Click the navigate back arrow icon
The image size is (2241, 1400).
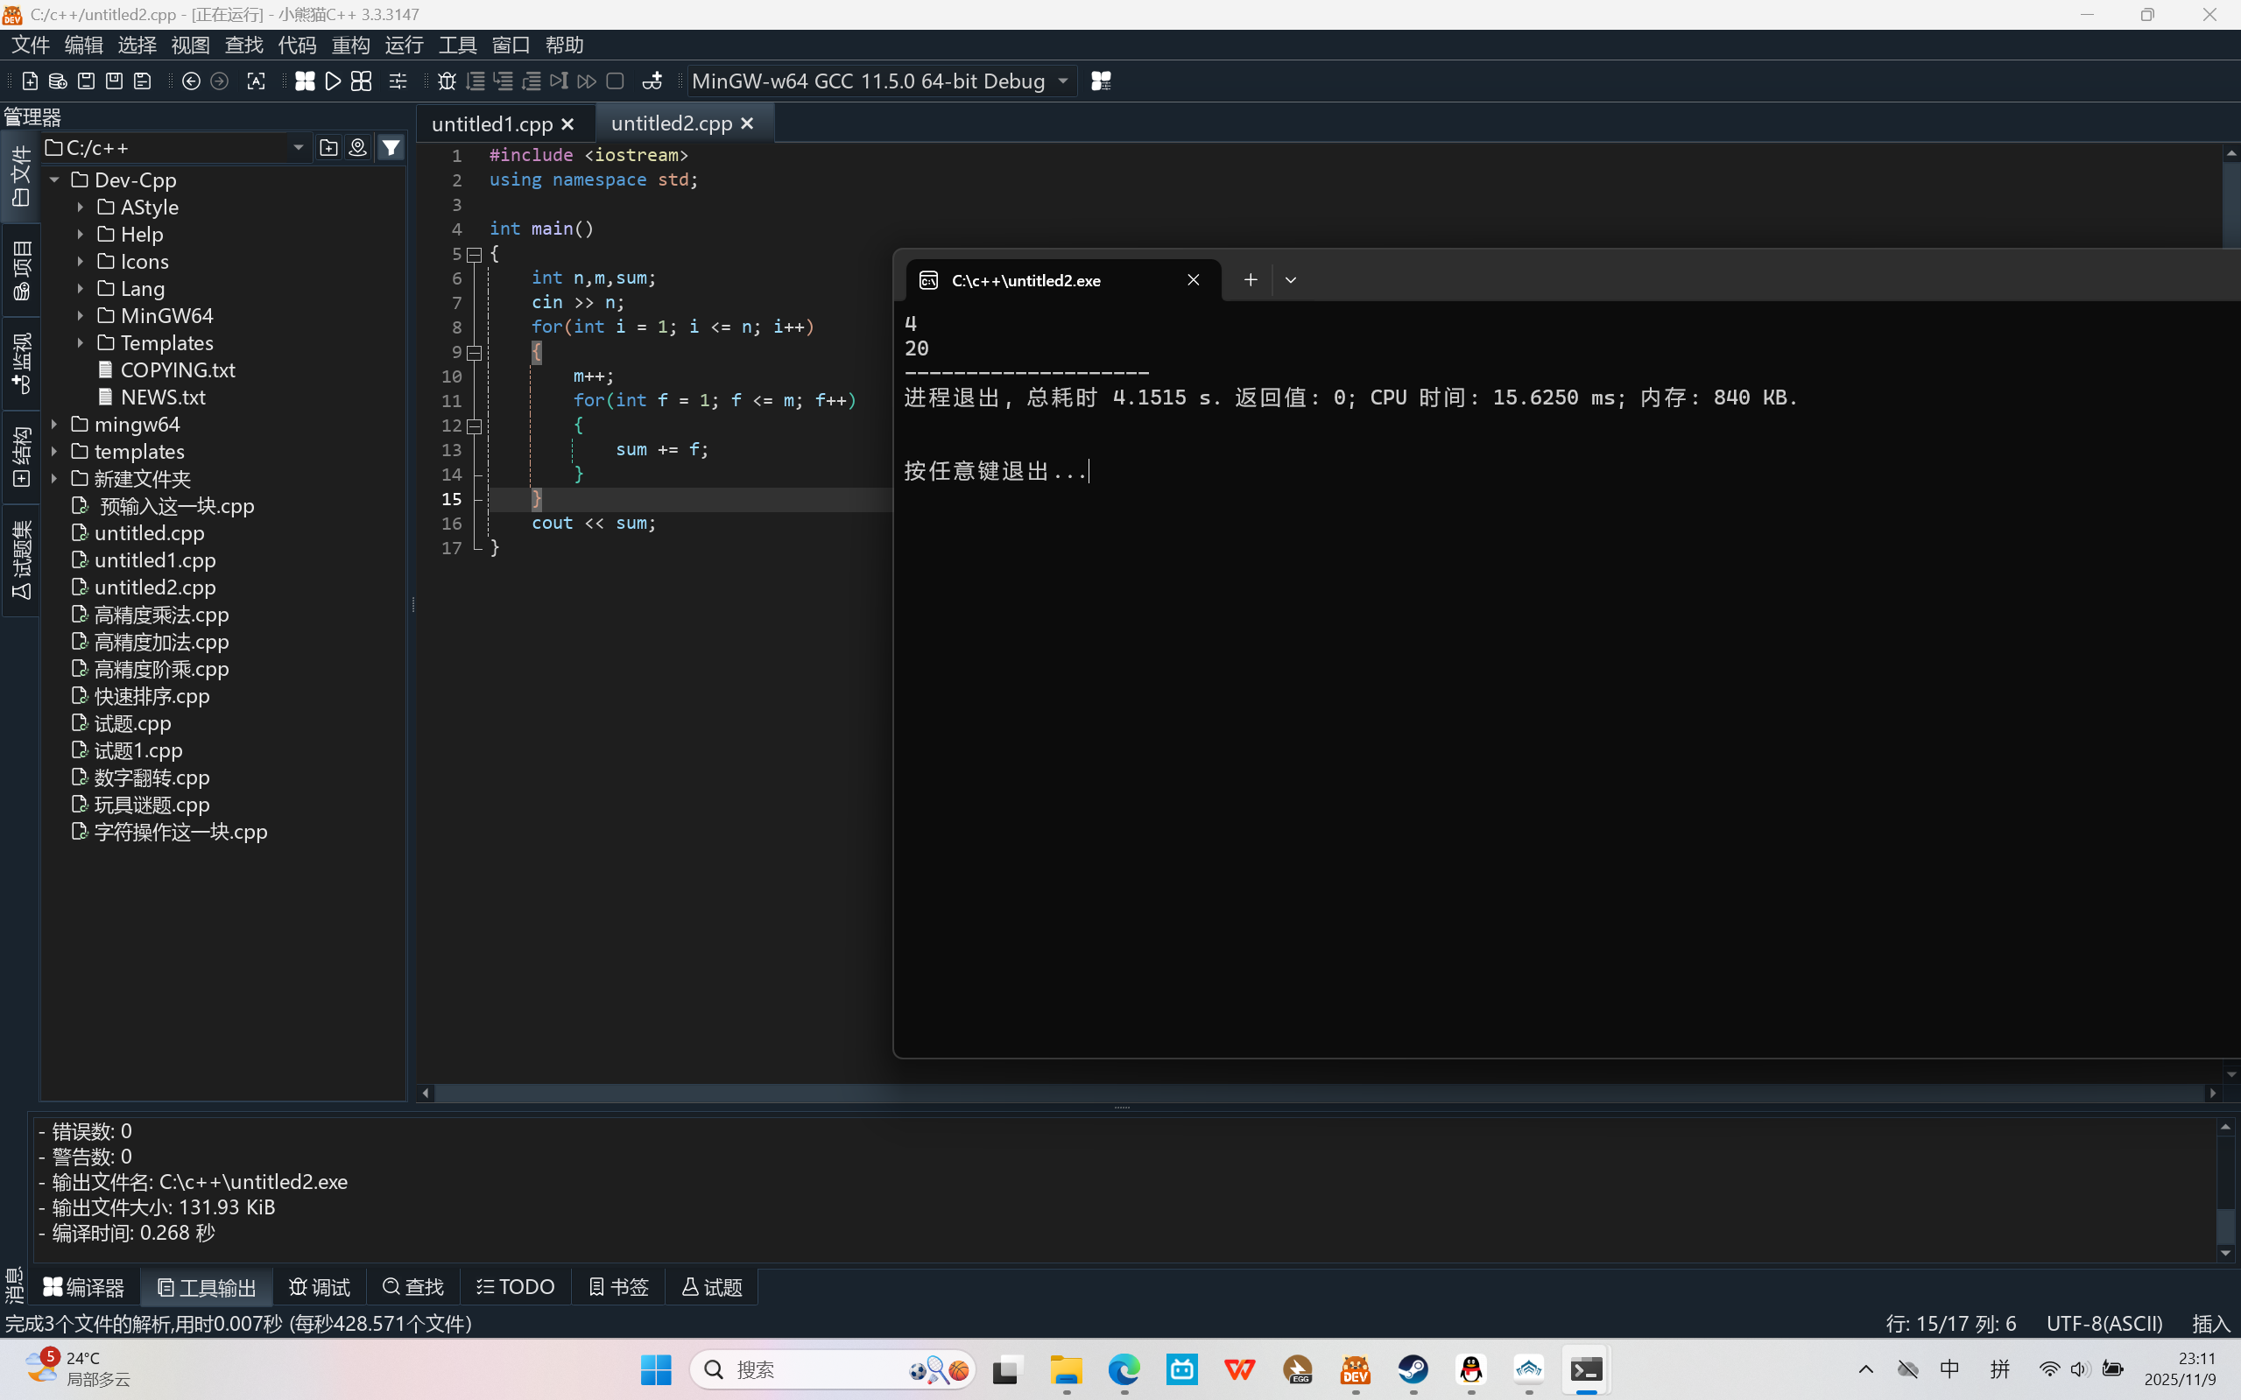tap(191, 81)
